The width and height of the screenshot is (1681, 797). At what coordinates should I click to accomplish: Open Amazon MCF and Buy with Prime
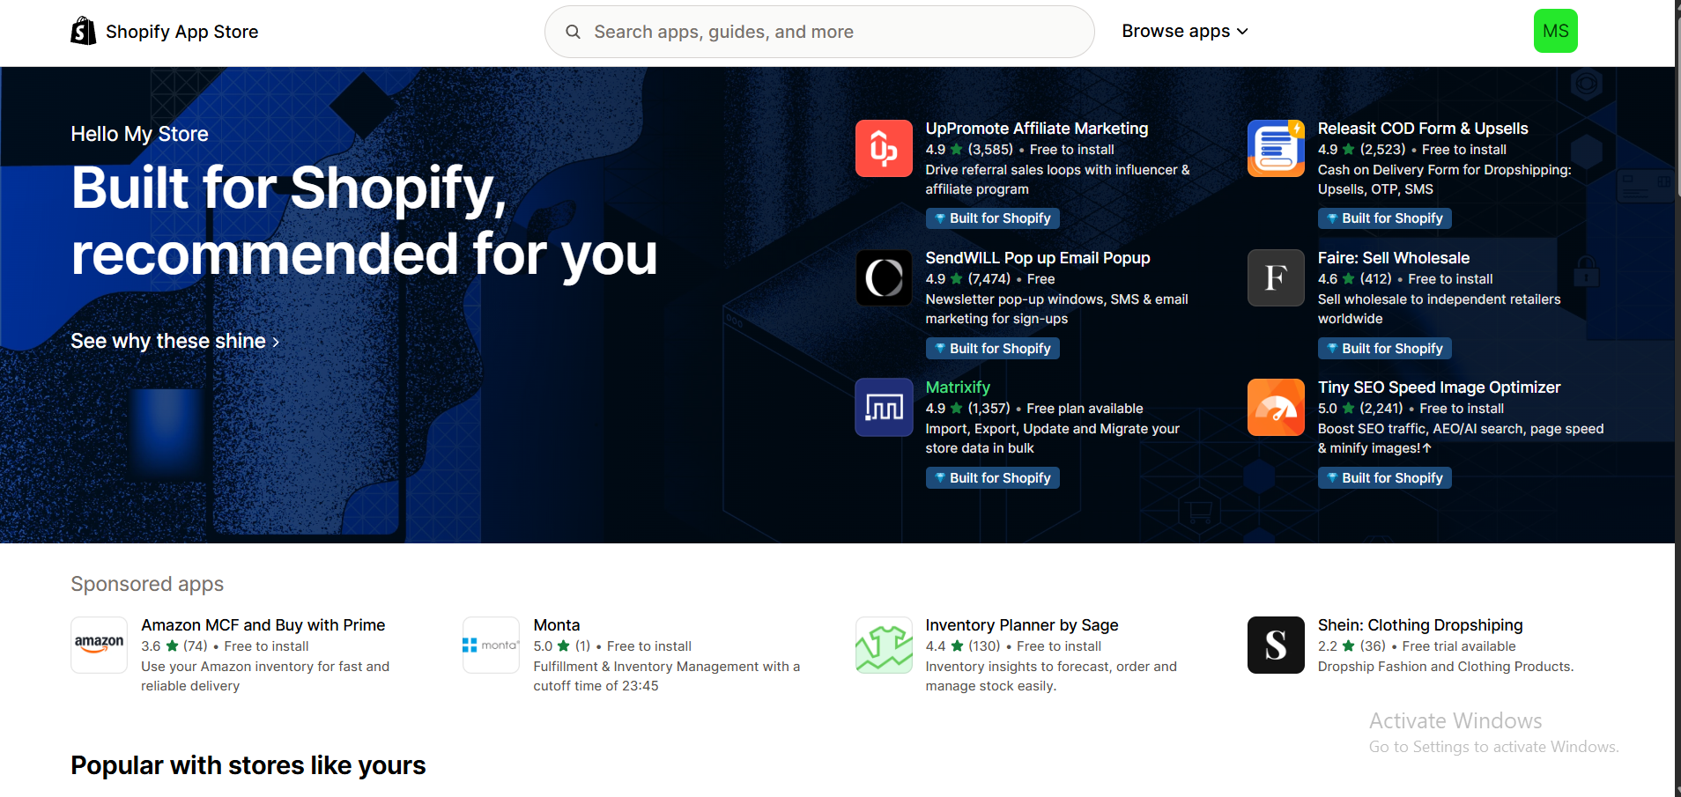pyautogui.click(x=263, y=625)
